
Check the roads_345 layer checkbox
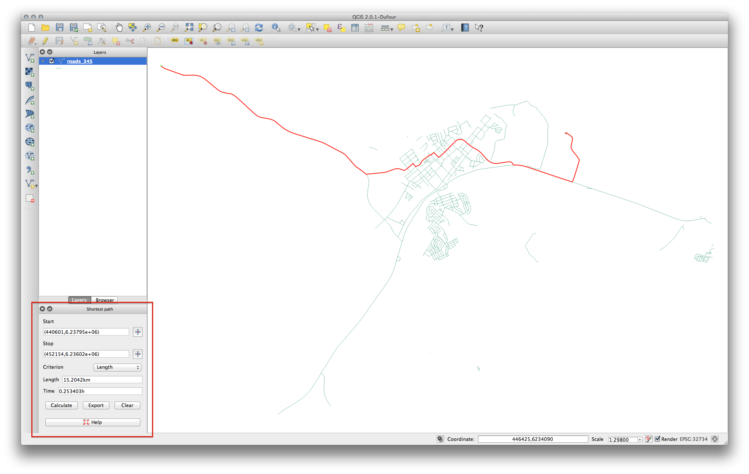(x=53, y=61)
